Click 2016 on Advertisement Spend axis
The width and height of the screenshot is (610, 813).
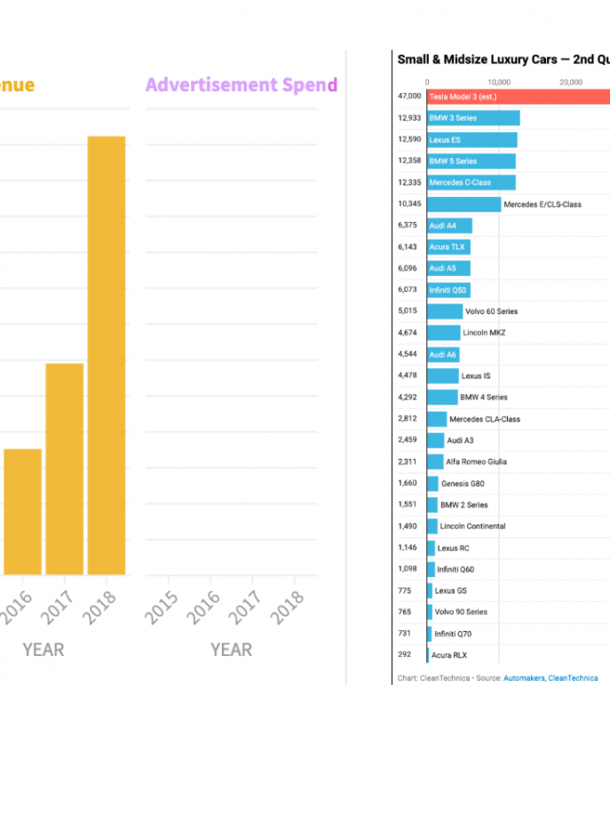202,608
